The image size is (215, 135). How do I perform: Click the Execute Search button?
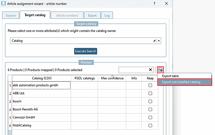click(x=85, y=51)
